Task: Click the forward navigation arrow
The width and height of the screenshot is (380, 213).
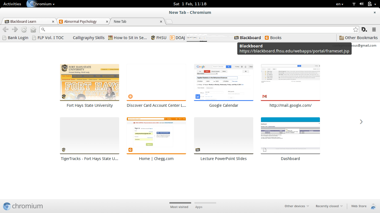Action: click(15, 29)
